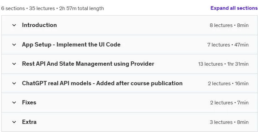
Task: Click the Extra section heading
Action: click(29, 122)
